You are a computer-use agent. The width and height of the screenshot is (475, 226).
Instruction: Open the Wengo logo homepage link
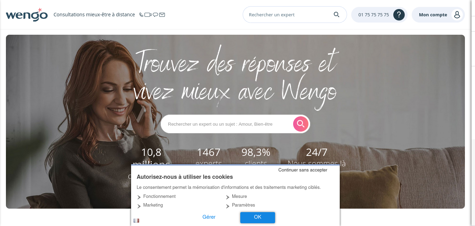pos(27,15)
